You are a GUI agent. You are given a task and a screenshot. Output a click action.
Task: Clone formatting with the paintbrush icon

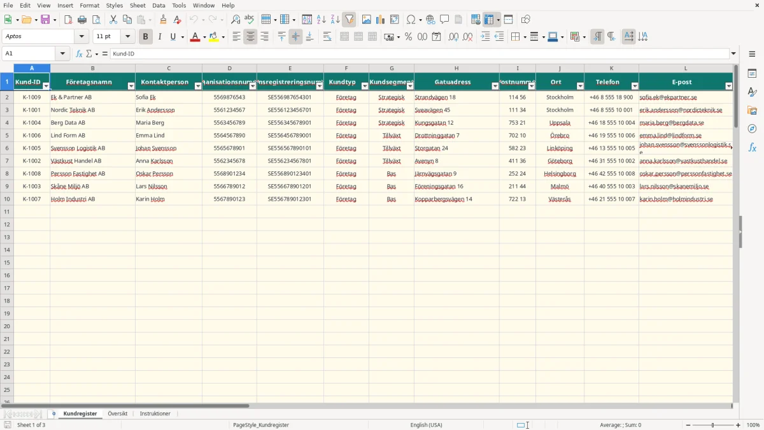164,20
